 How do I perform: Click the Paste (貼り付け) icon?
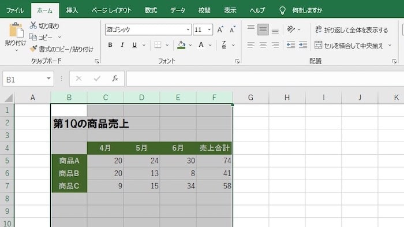[16, 30]
